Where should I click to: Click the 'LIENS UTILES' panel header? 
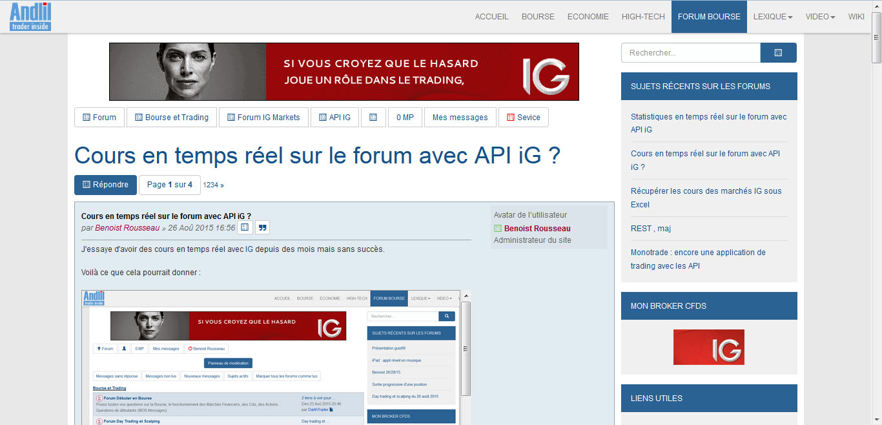point(709,398)
